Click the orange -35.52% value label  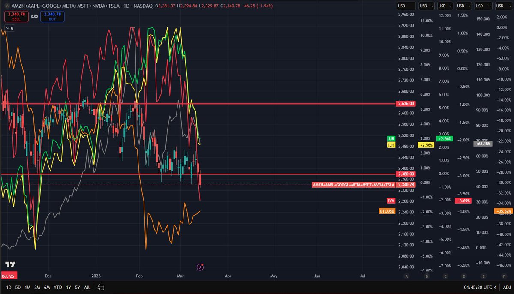click(503, 211)
